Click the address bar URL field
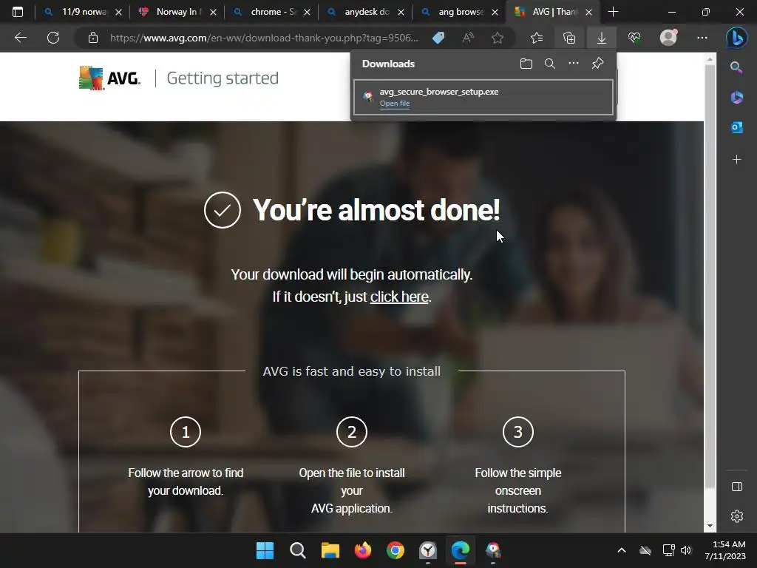 (264, 38)
